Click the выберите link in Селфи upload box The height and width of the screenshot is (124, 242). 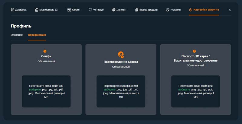pyautogui.click(x=34, y=90)
